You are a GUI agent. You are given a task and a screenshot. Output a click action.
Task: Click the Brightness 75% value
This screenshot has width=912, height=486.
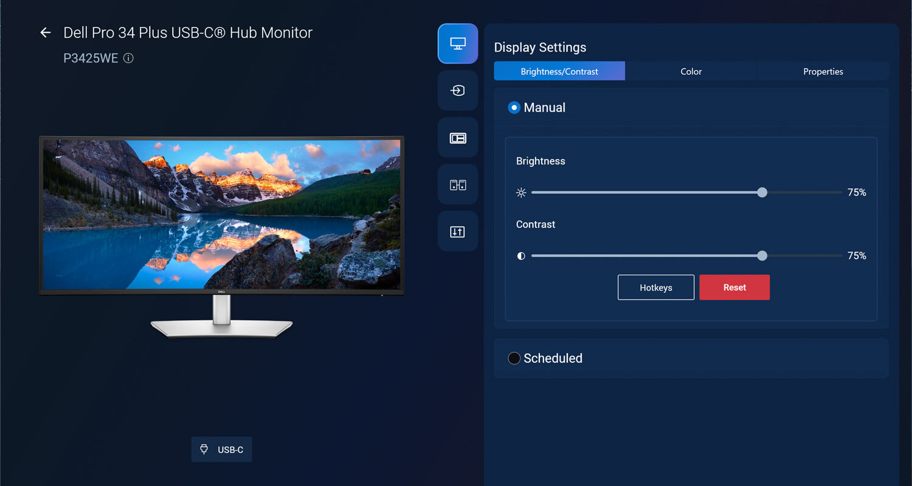(x=857, y=193)
